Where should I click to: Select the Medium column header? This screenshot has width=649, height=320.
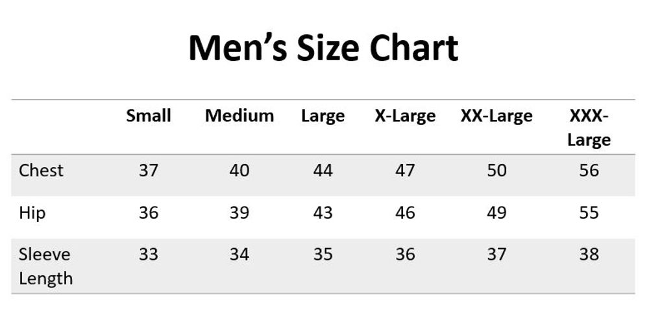[x=239, y=115]
